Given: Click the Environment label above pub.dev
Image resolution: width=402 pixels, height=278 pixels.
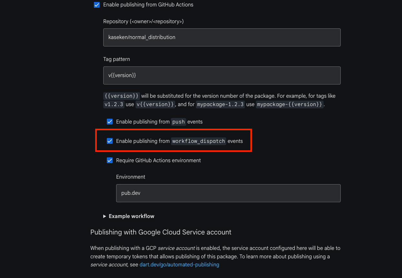Looking at the screenshot, I should click(131, 177).
